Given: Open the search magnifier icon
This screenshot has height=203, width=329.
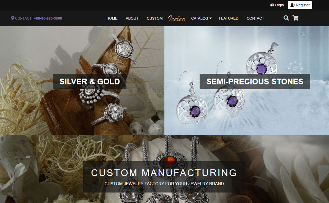Looking at the screenshot, I should pyautogui.click(x=286, y=18).
